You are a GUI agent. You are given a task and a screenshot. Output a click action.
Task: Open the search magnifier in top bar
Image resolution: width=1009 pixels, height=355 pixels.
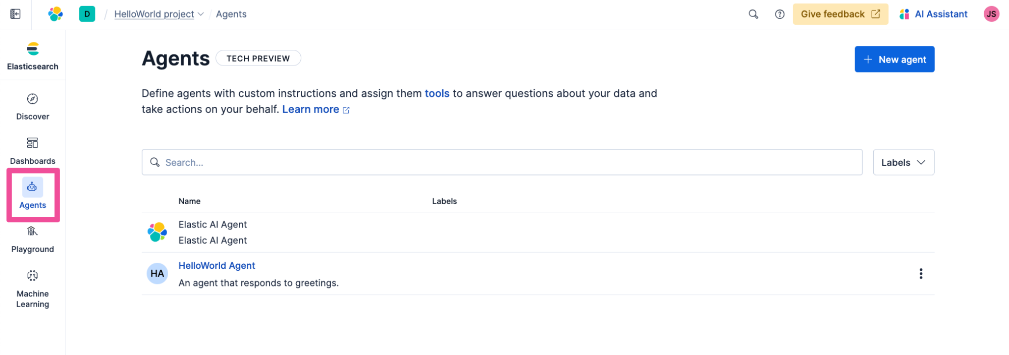click(x=753, y=14)
